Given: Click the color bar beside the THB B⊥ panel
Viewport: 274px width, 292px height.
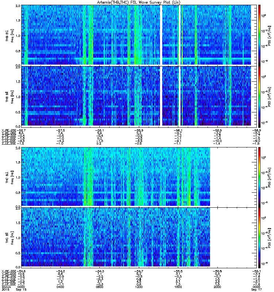Looking at the screenshot, I should 259,35.
